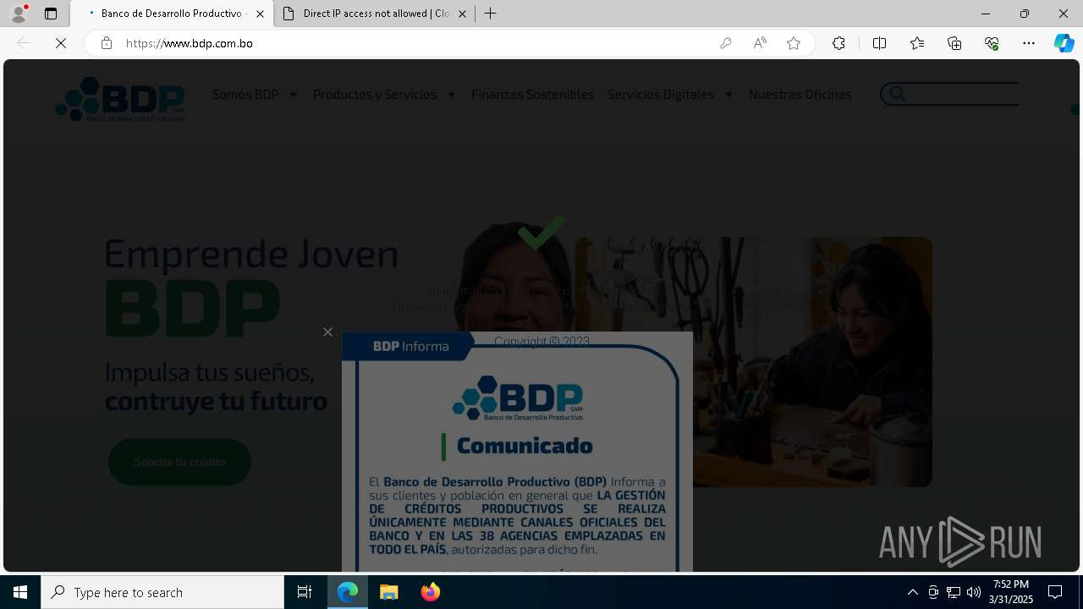Open Microsoft Edge from taskbar
This screenshot has height=609, width=1083.
348,592
